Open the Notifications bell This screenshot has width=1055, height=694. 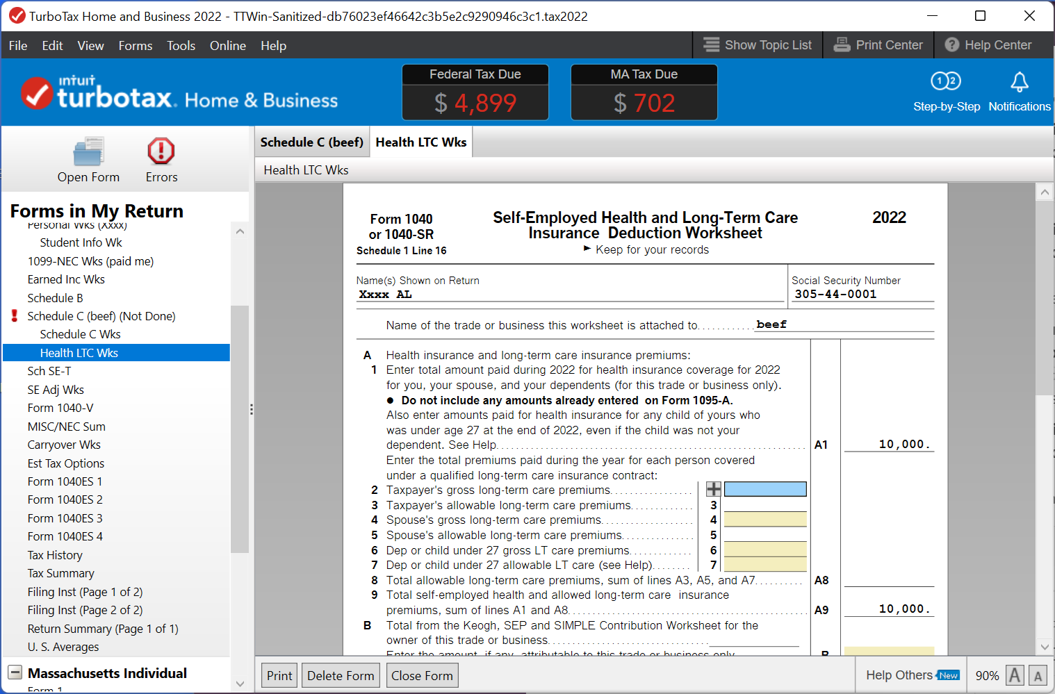[1020, 82]
